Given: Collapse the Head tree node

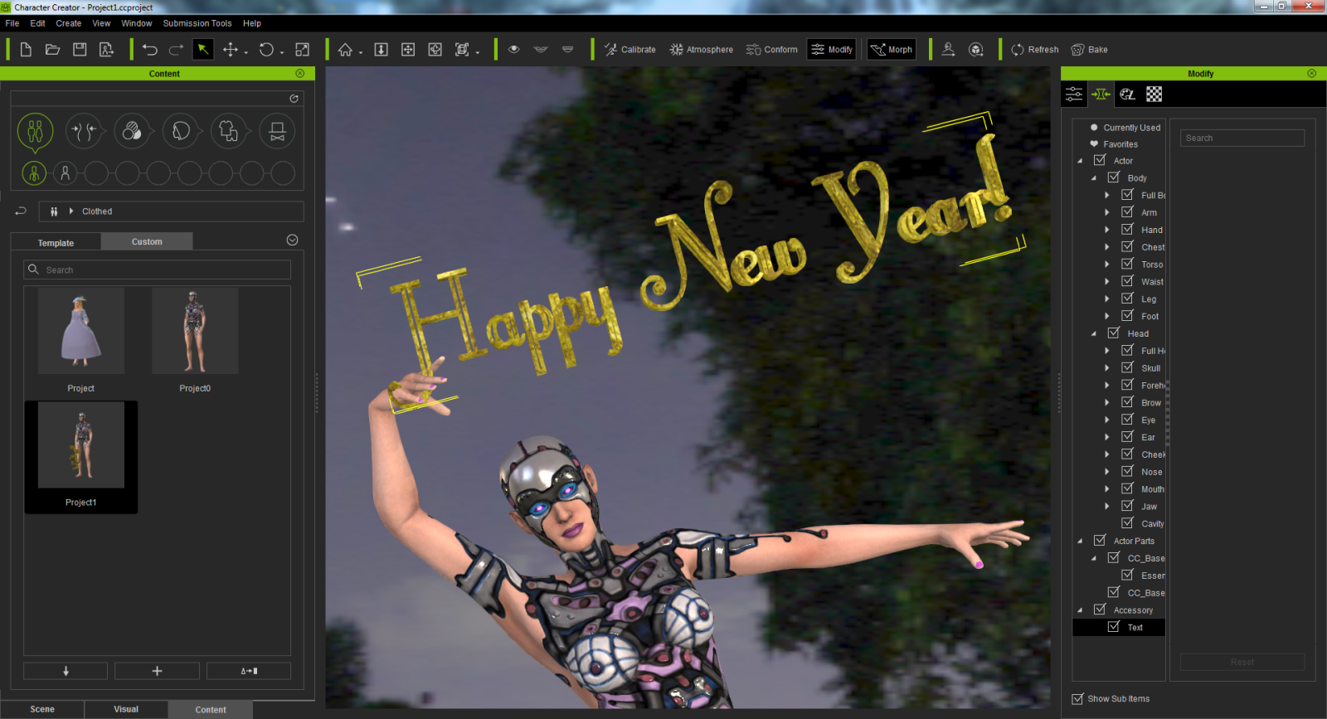Looking at the screenshot, I should 1093,333.
